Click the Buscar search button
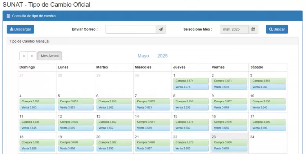 click(x=277, y=29)
